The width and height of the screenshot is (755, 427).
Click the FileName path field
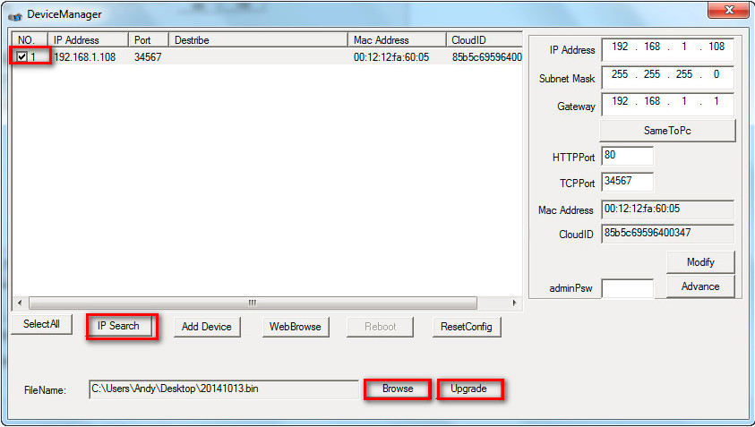click(x=223, y=389)
